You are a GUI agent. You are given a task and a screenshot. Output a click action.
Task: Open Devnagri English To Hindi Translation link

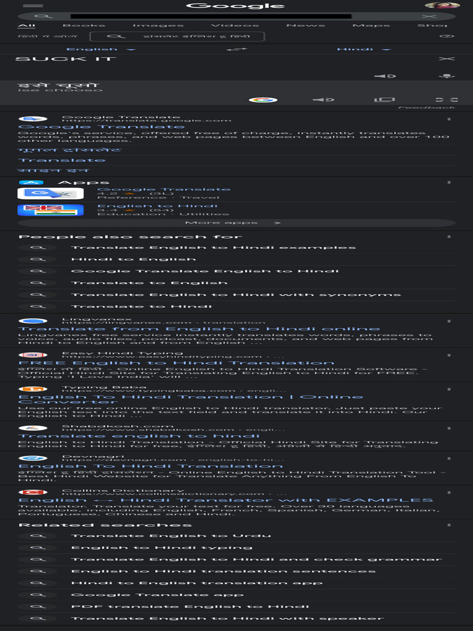(x=150, y=466)
